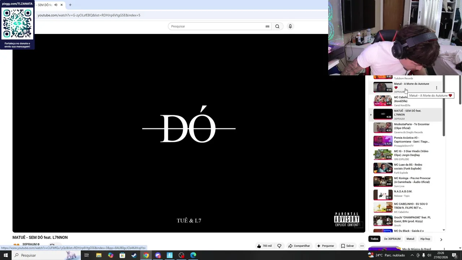Open the 30PRAUM channel link below the title
This screenshot has height=260, width=462.
pos(30,244)
